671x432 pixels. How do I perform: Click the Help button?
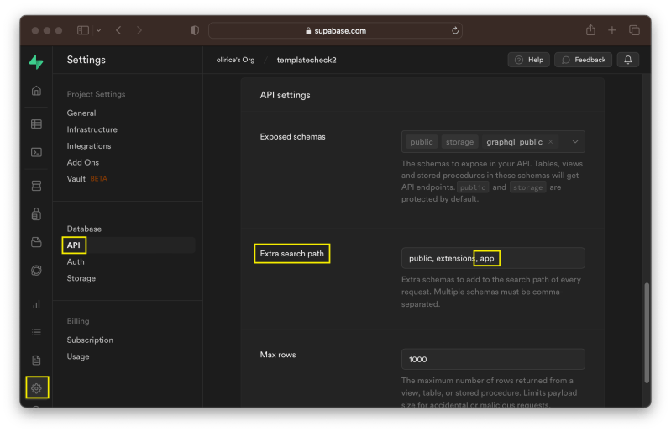coord(529,60)
